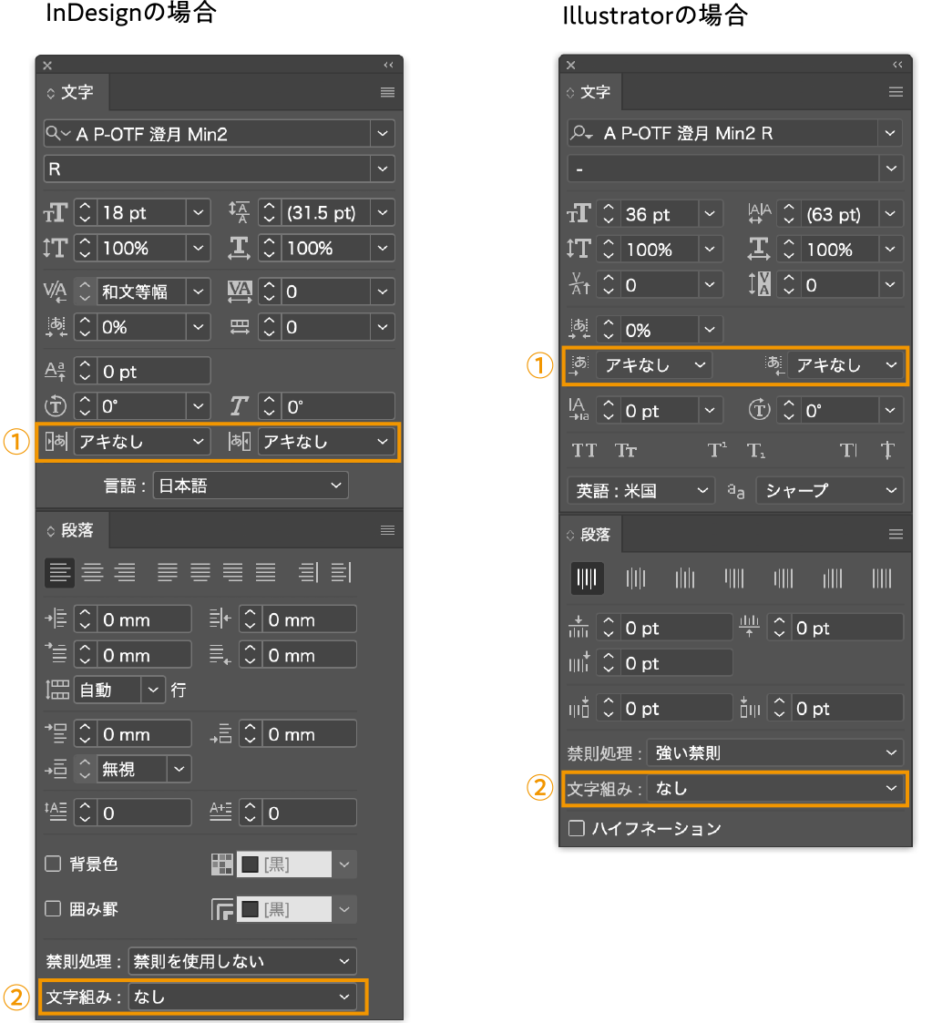
Task: Enable the 背景色 checkbox in InDesign
Action: coord(53,864)
